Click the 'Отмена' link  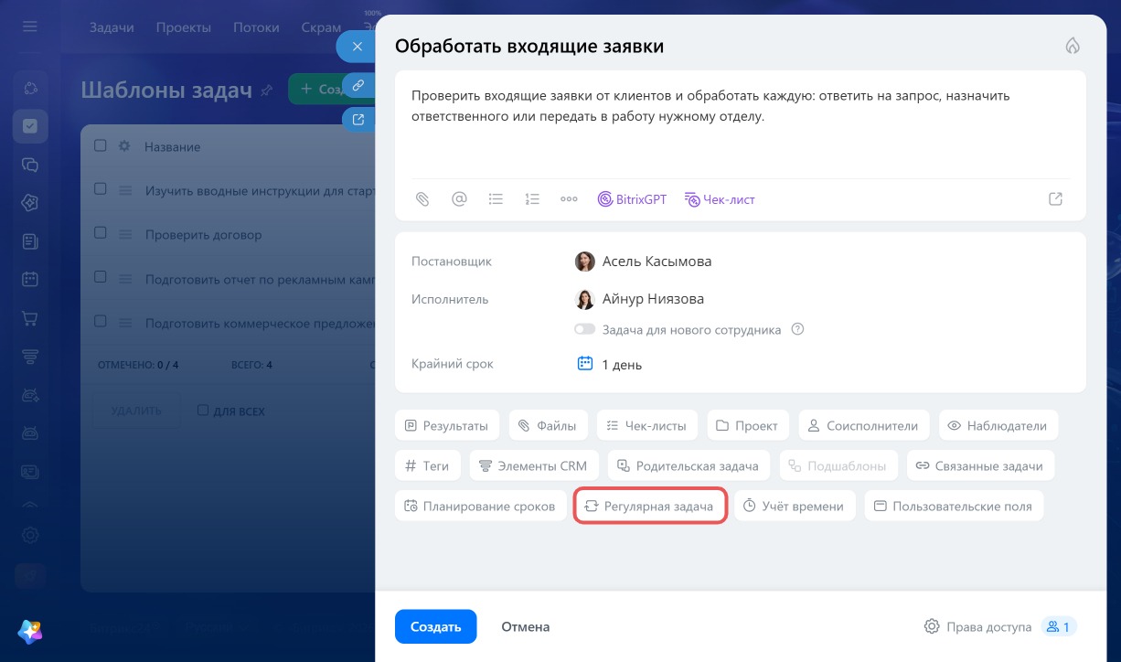pos(526,626)
